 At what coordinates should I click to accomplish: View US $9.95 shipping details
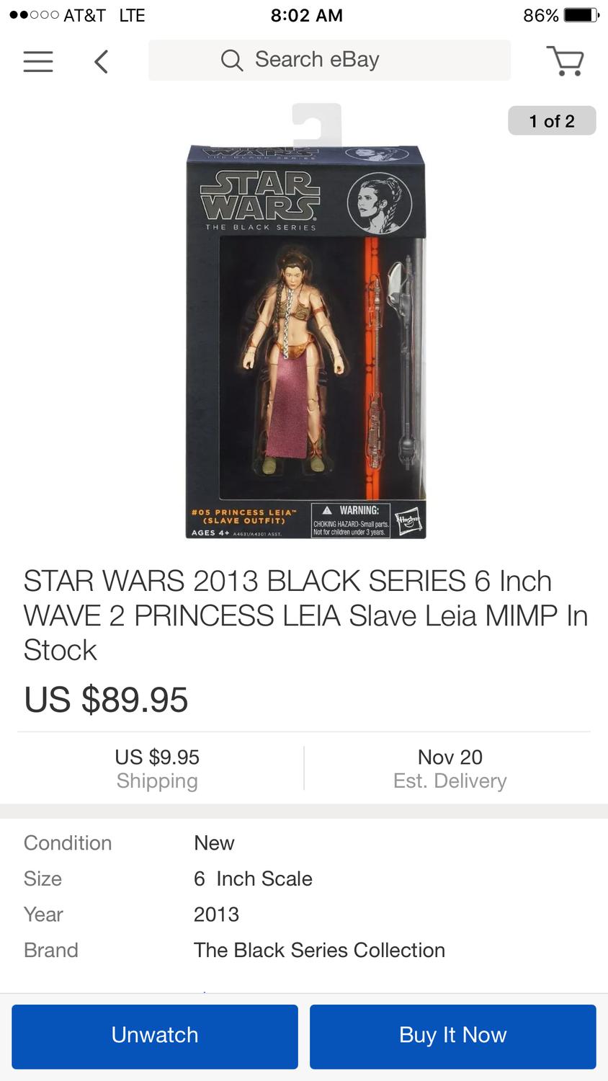point(157,768)
